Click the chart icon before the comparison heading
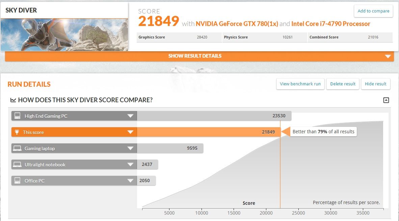Image resolution: width=399 pixels, height=221 pixels. point(13,100)
